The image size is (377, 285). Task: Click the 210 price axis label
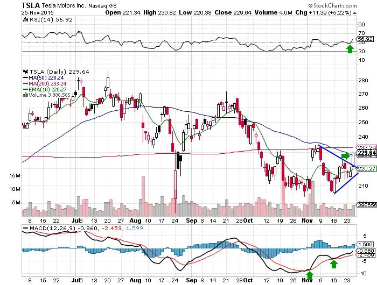(x=363, y=186)
